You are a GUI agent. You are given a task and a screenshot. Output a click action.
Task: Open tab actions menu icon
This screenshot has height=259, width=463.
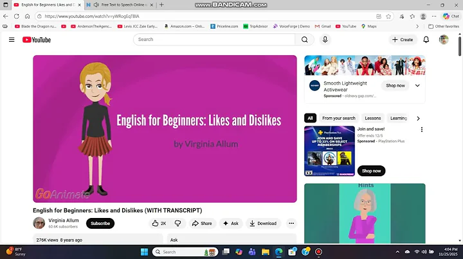[6, 4]
